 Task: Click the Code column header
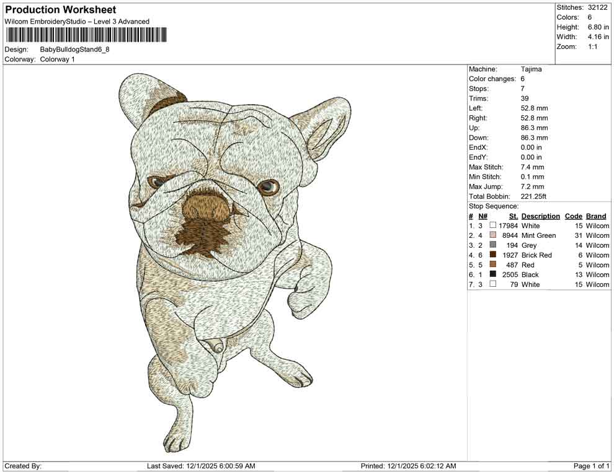click(574, 216)
